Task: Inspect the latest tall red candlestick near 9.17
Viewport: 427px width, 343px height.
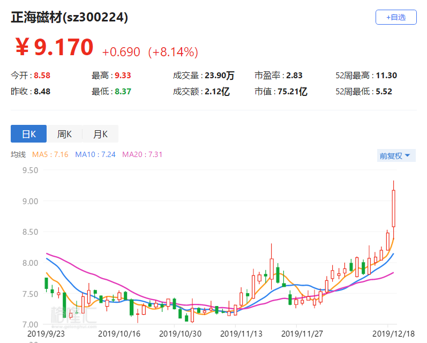Action: click(x=393, y=208)
